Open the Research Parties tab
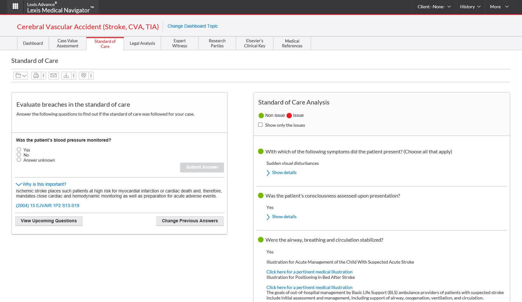Image resolution: width=522 pixels, height=302 pixels. click(217, 43)
